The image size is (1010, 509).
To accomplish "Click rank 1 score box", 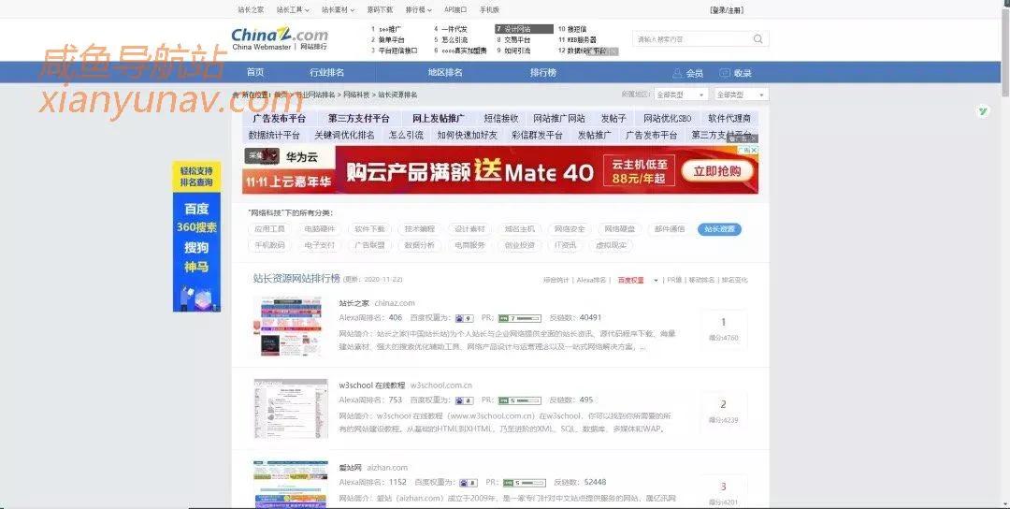I will pyautogui.click(x=723, y=328).
